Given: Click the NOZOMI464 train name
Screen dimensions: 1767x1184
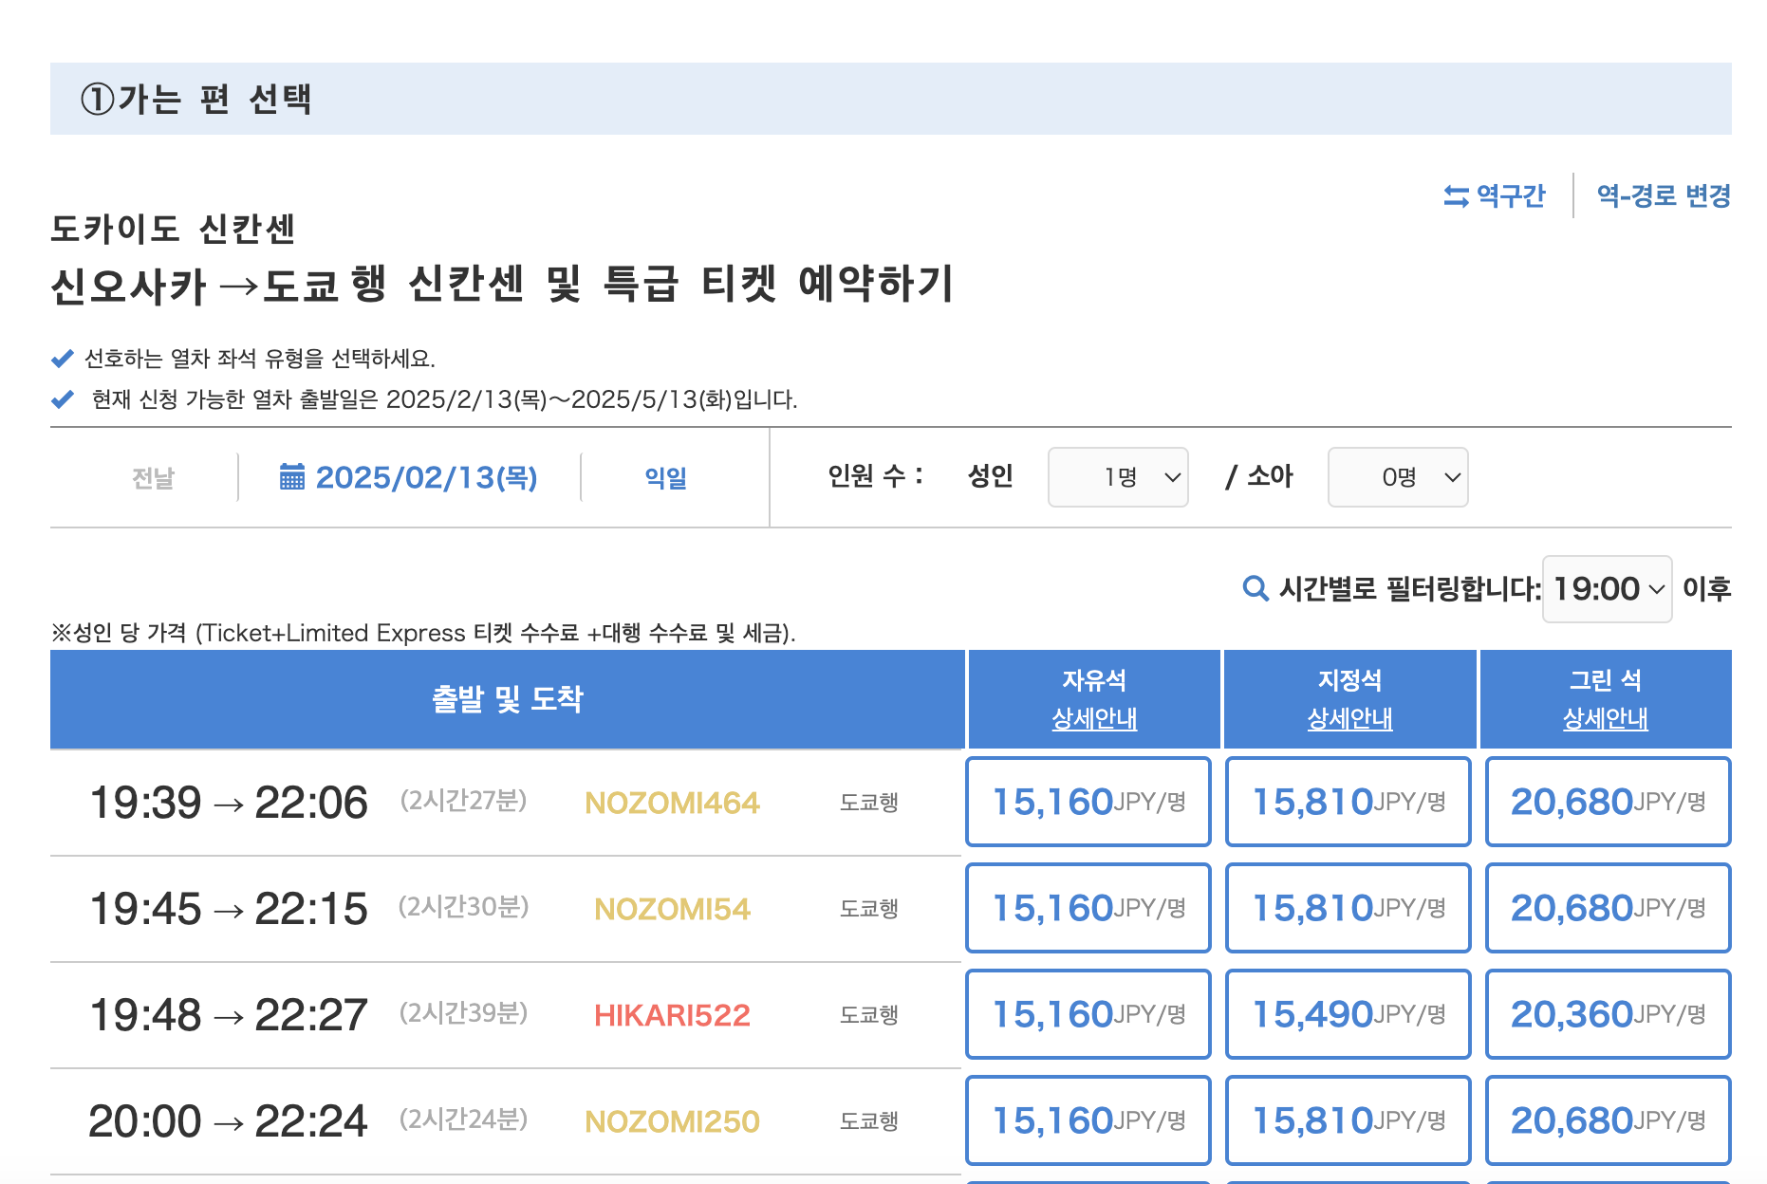Looking at the screenshot, I should click(x=672, y=803).
